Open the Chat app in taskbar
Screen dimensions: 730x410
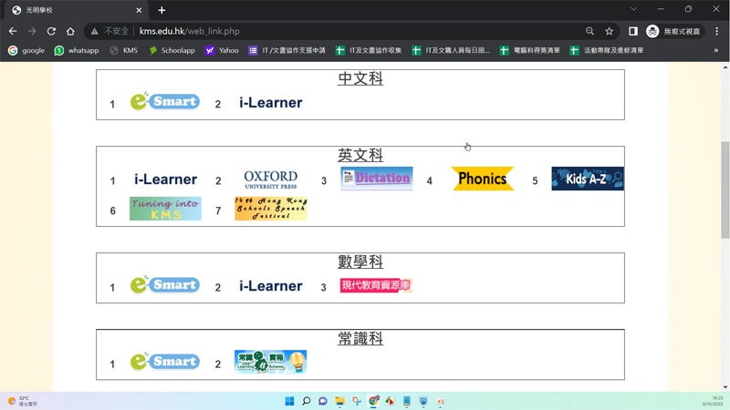click(323, 401)
